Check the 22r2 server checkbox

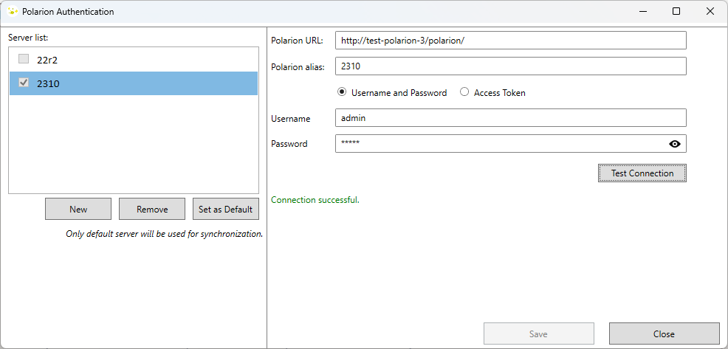[x=24, y=59]
